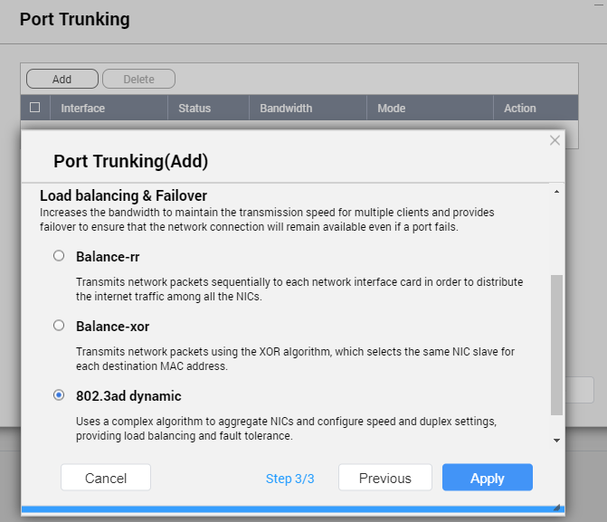Image resolution: width=607 pixels, height=522 pixels.
Task: Select the Balance-rr radio option
Action: tap(59, 256)
